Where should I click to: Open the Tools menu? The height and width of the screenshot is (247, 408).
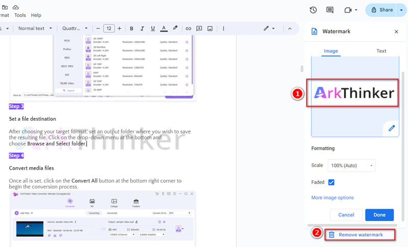(20, 15)
